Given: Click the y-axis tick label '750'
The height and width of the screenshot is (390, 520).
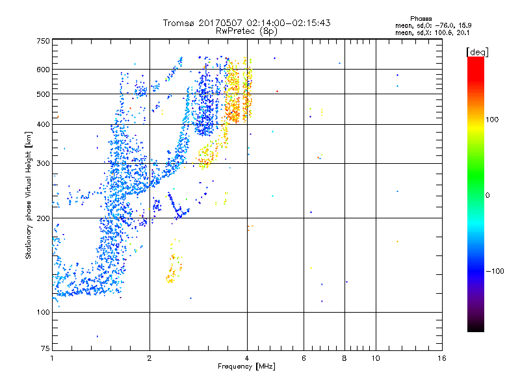Looking at the screenshot, I should tap(43, 41).
